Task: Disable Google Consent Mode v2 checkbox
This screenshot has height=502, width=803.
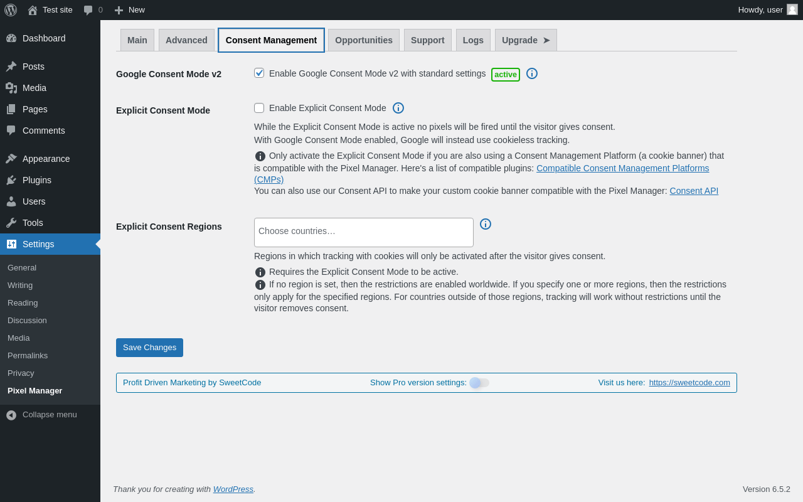Action: 259,73
